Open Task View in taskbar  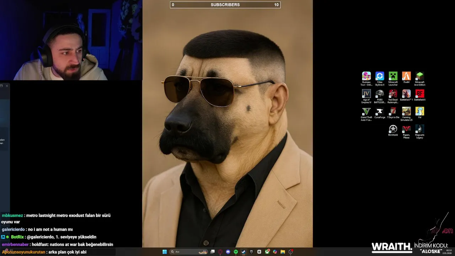click(213, 252)
